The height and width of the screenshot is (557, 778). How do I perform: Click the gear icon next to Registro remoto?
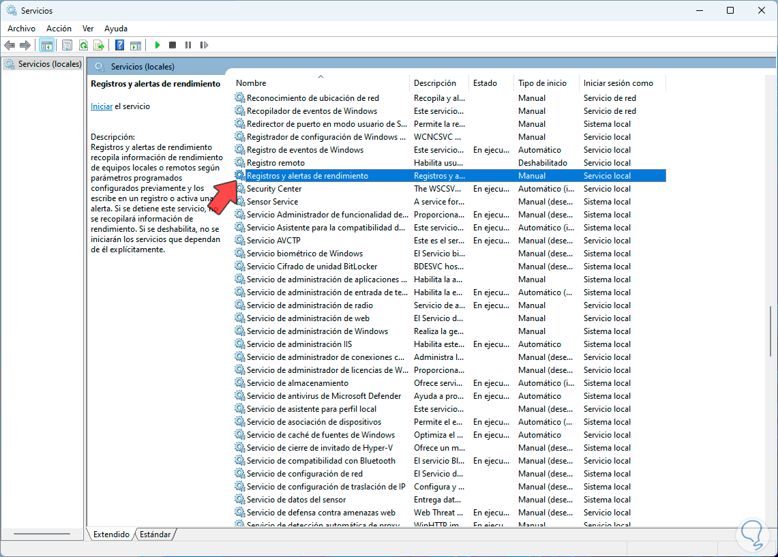coord(239,163)
